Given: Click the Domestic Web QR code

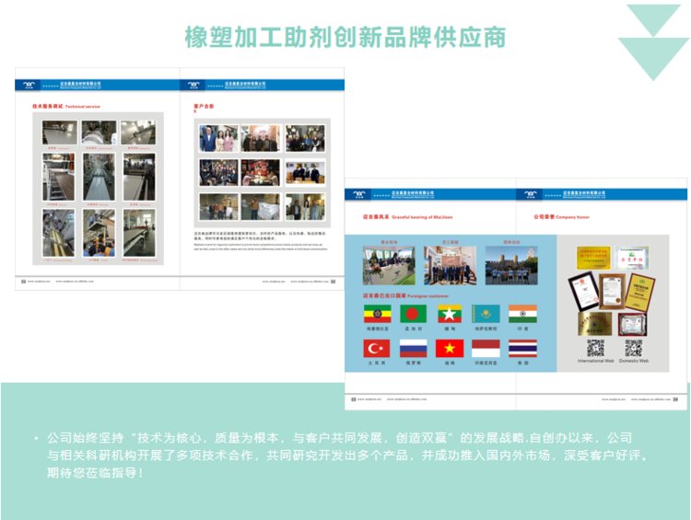Looking at the screenshot, I should point(633,348).
